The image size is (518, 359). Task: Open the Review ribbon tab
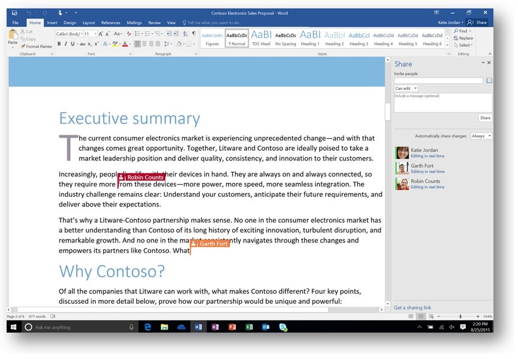click(x=154, y=23)
